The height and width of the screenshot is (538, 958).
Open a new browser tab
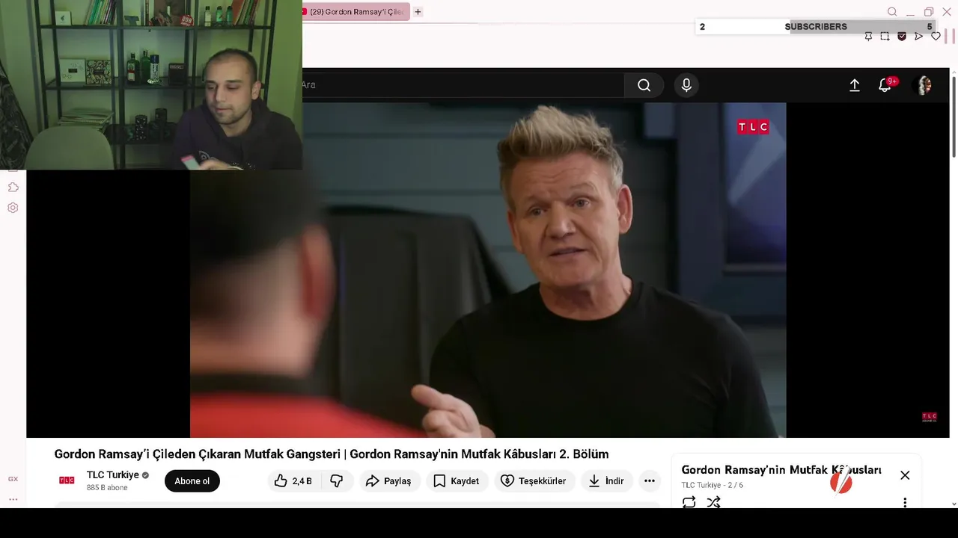pyautogui.click(x=418, y=12)
